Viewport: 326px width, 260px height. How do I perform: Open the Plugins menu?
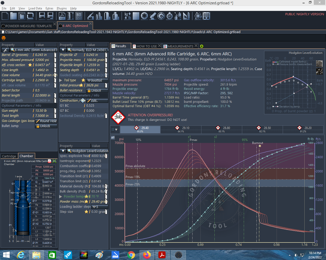coord(62,8)
